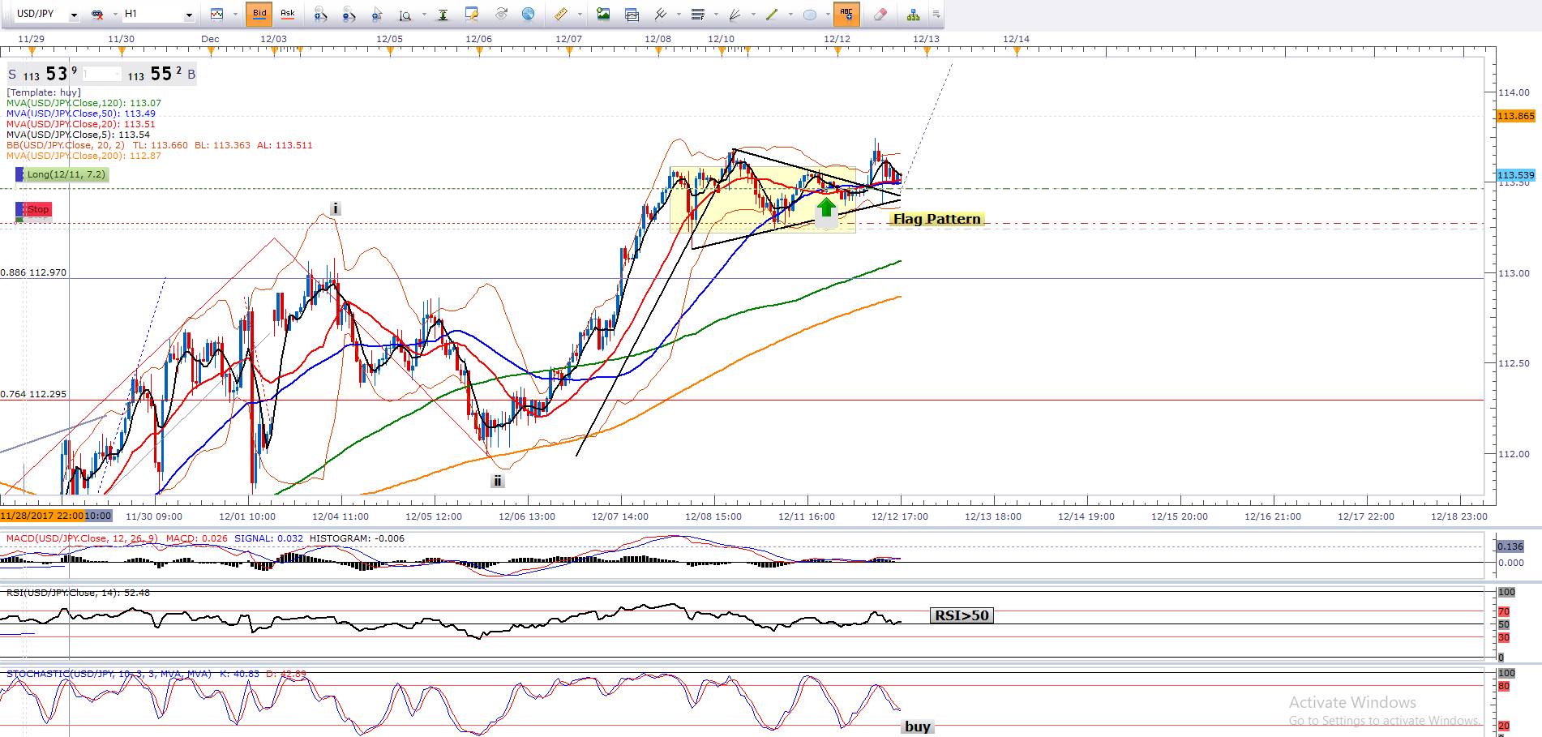Select the trend line drawing tool
The width and height of the screenshot is (1542, 737).
coord(772,14)
